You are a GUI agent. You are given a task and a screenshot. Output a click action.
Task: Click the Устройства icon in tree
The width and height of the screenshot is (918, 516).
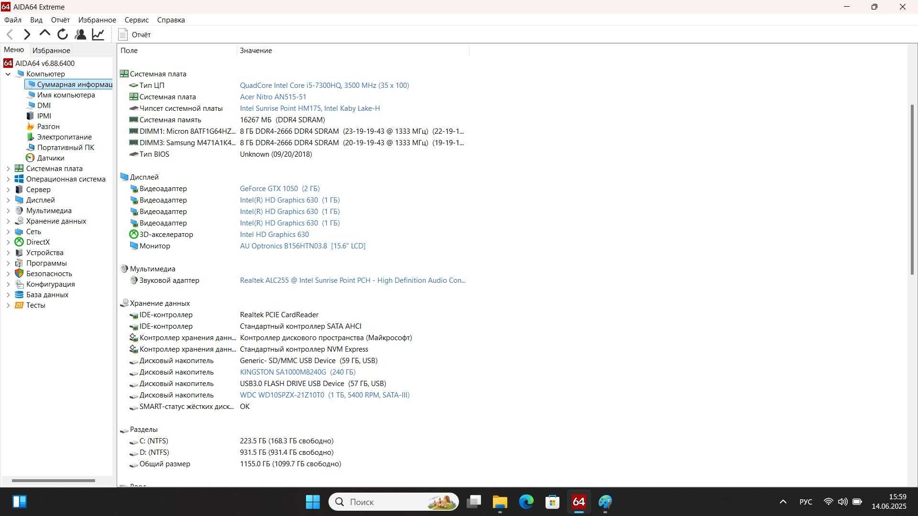[19, 253]
